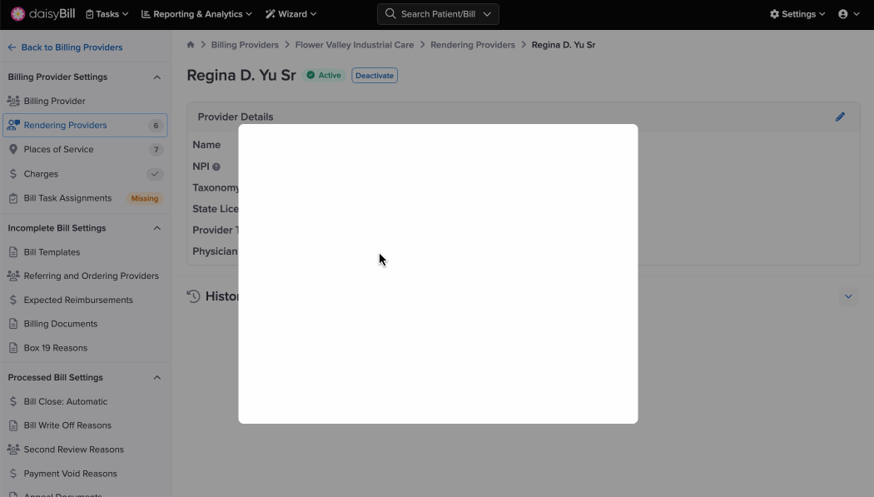Open the Tasks menu
This screenshot has width=874, height=497.
click(x=107, y=14)
